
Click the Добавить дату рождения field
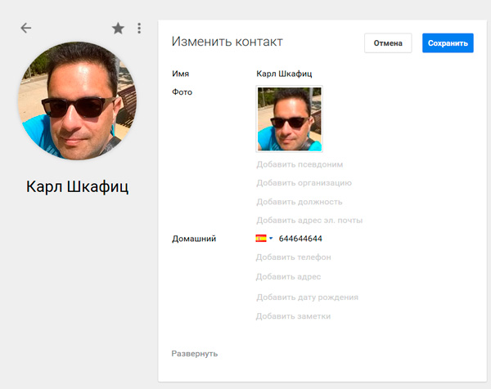point(307,297)
